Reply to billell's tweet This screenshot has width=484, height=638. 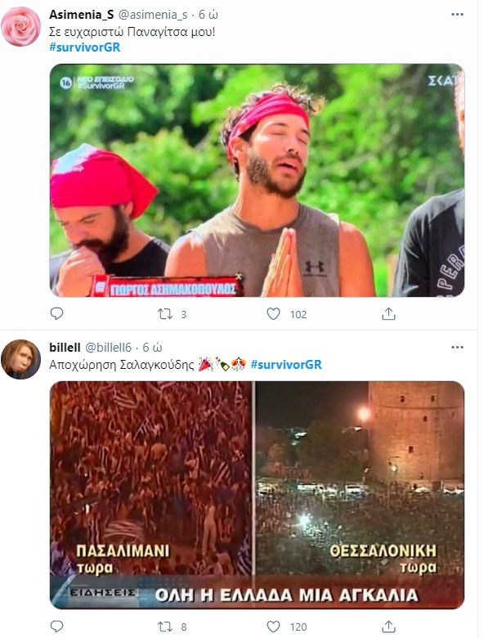pyautogui.click(x=56, y=627)
